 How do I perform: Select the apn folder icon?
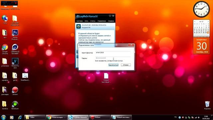click(5, 34)
